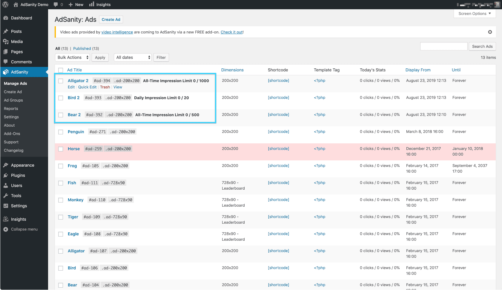This screenshot has height=290, width=502.
Task: Sort by Dimensions column
Action: pyautogui.click(x=232, y=70)
